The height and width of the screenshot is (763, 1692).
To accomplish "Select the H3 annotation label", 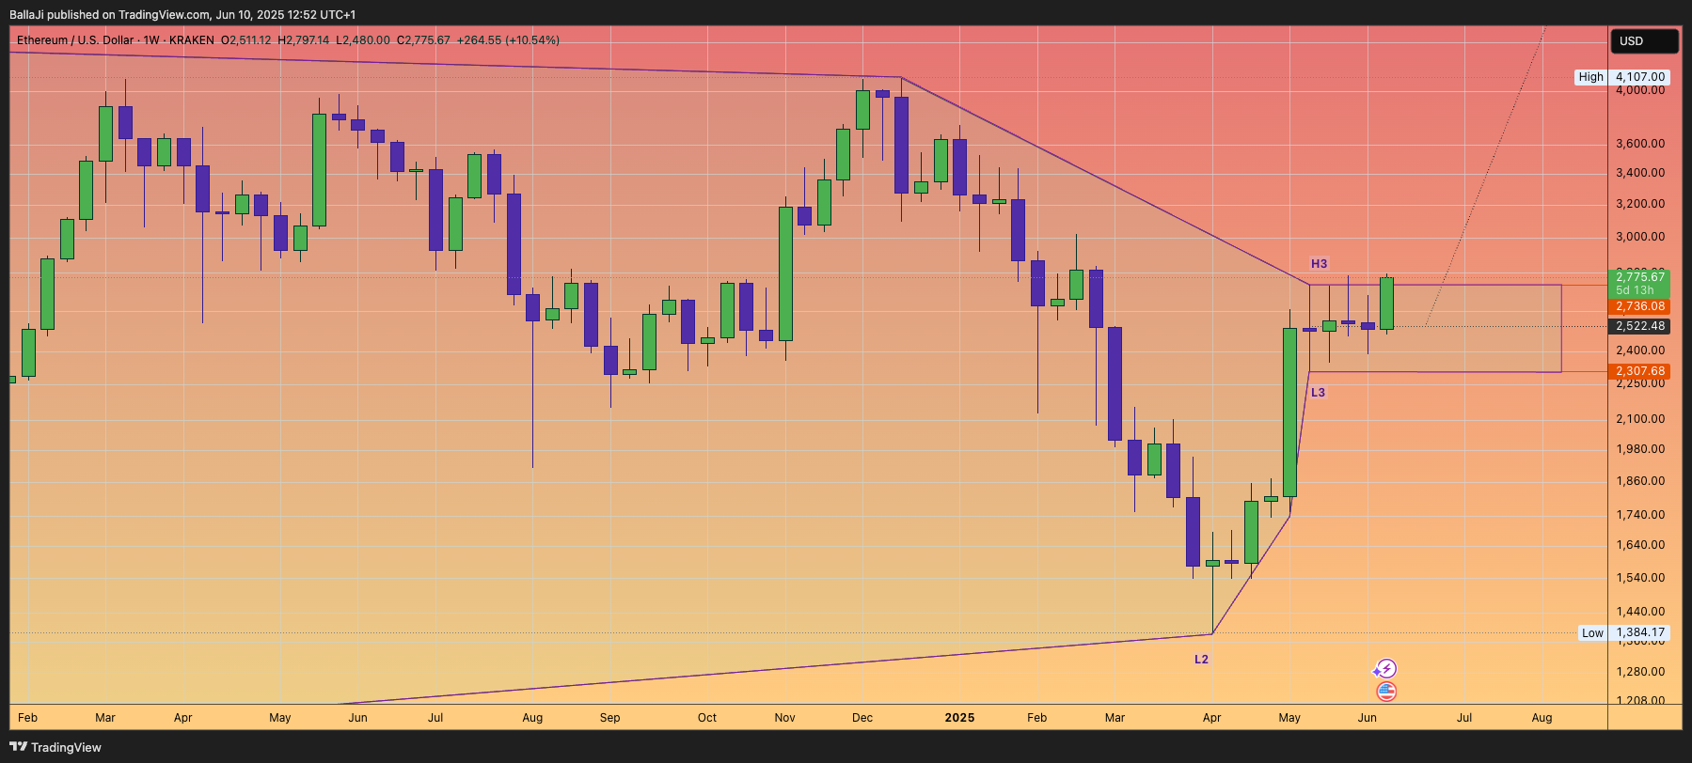I will tap(1319, 264).
